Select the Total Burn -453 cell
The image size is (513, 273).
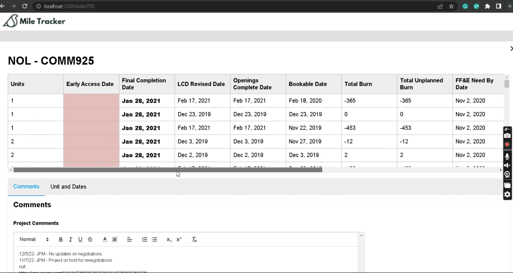point(370,128)
